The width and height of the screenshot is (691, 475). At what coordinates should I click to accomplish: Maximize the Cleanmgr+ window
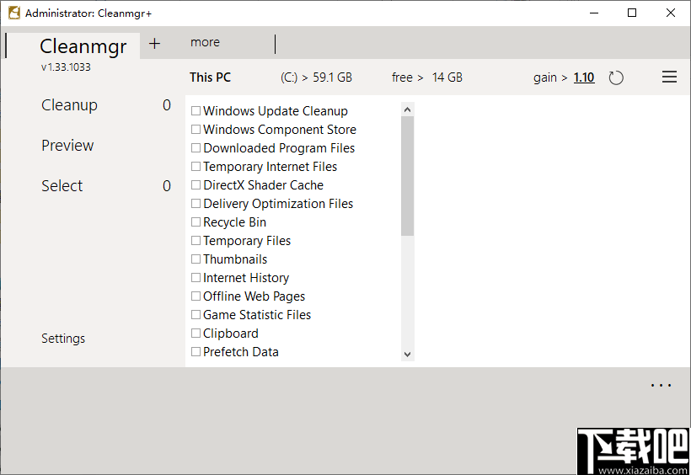pyautogui.click(x=631, y=13)
